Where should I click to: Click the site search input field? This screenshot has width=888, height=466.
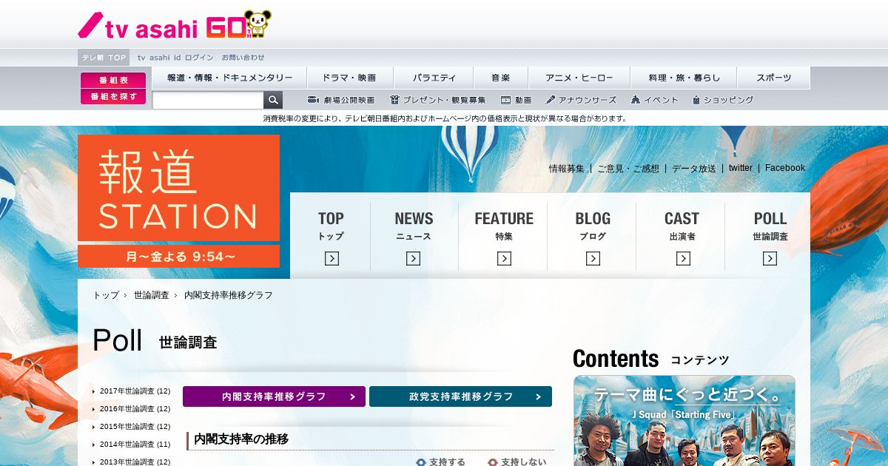(208, 100)
